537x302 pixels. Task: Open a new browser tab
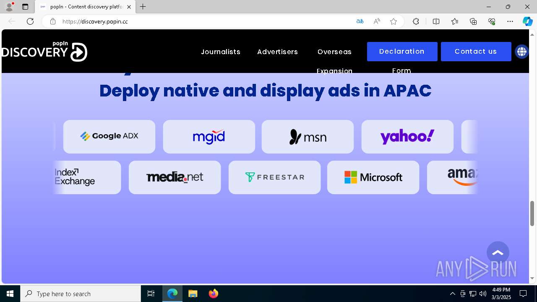(x=143, y=7)
